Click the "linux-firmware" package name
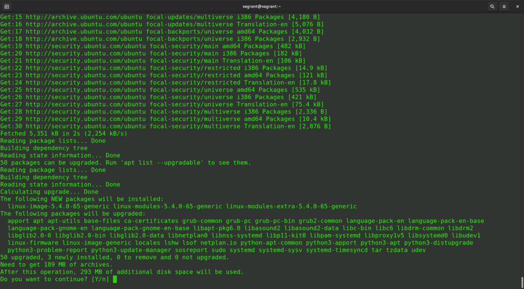The image size is (524, 289). tap(33, 243)
